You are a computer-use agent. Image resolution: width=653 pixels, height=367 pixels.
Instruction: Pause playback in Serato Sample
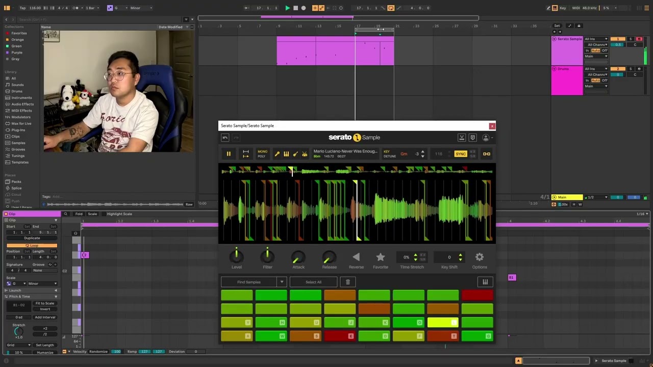pyautogui.click(x=229, y=154)
